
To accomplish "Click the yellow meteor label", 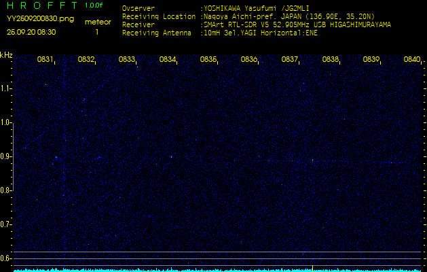I will pyautogui.click(x=98, y=22).
